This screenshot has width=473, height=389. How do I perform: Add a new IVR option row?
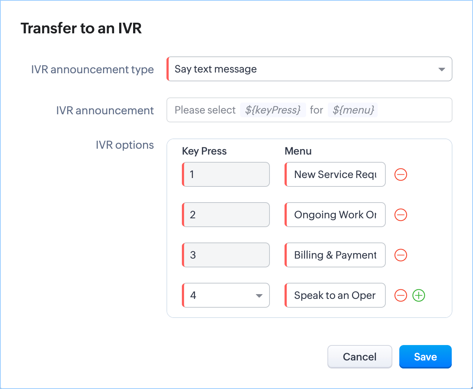(x=418, y=295)
